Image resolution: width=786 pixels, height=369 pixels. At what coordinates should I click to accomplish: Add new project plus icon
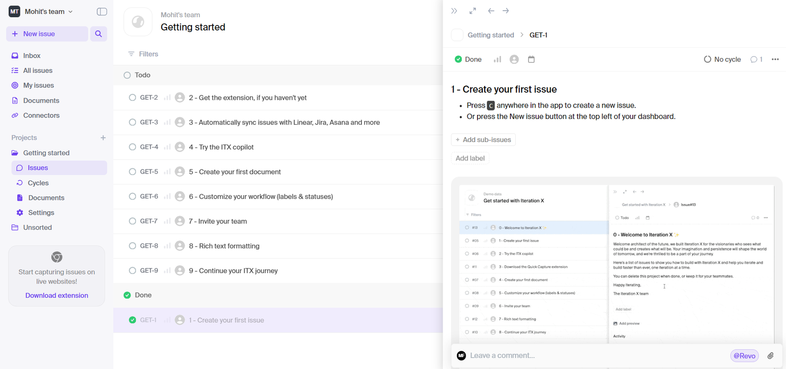103,138
